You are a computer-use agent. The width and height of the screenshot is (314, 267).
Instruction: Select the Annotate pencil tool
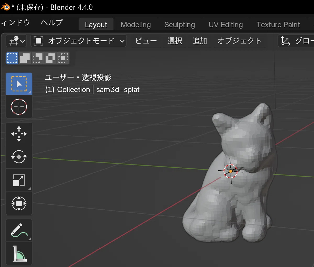click(x=19, y=230)
